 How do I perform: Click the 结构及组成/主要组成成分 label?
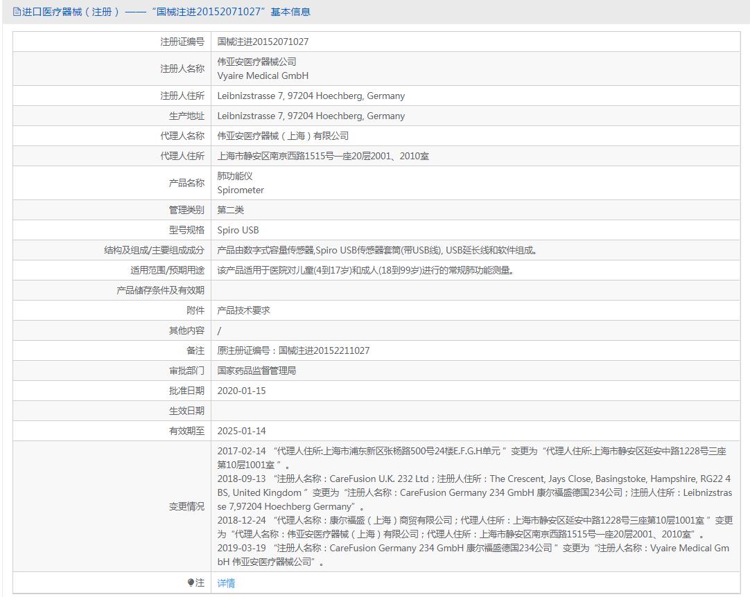pos(154,250)
